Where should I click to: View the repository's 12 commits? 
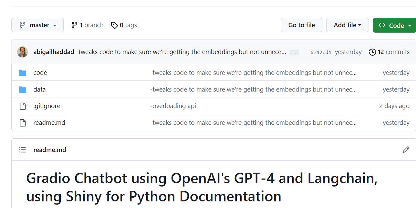coord(393,52)
